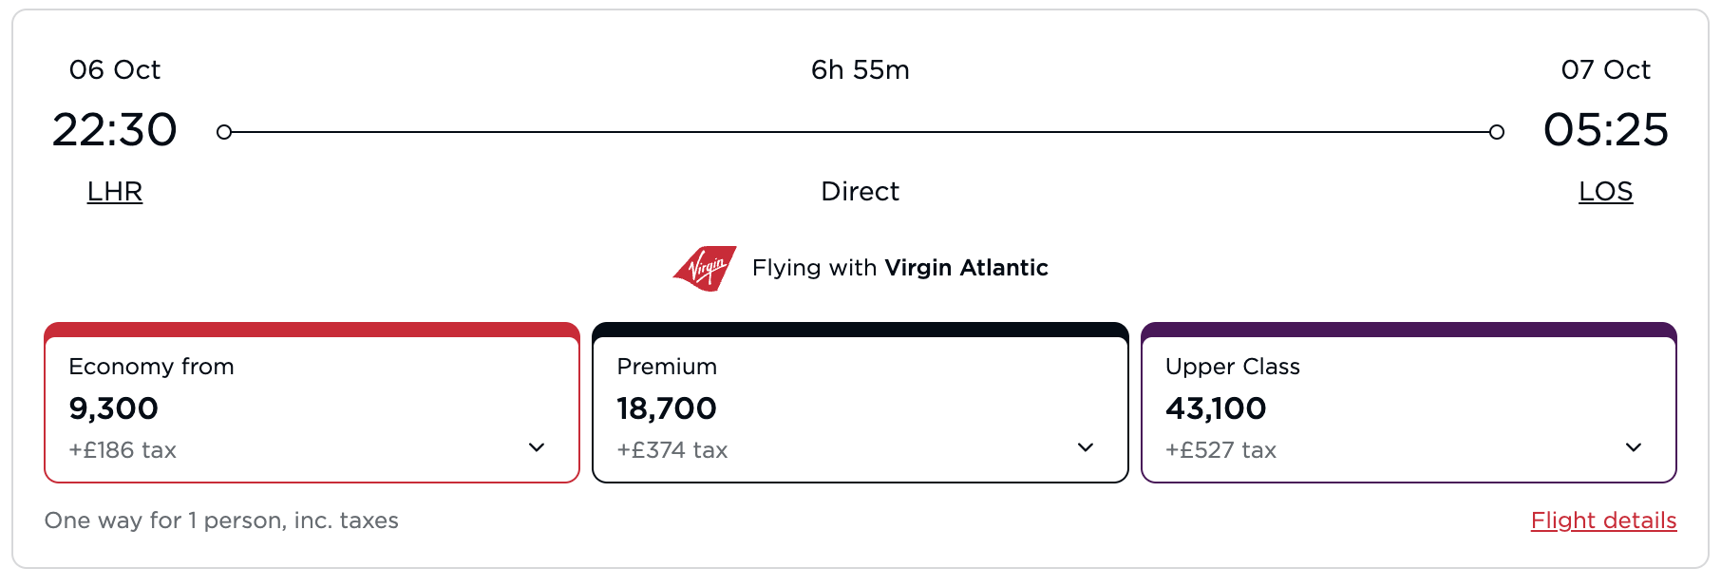The width and height of the screenshot is (1721, 587).
Task: Select the Premium 18,700 fare card
Action: [860, 403]
